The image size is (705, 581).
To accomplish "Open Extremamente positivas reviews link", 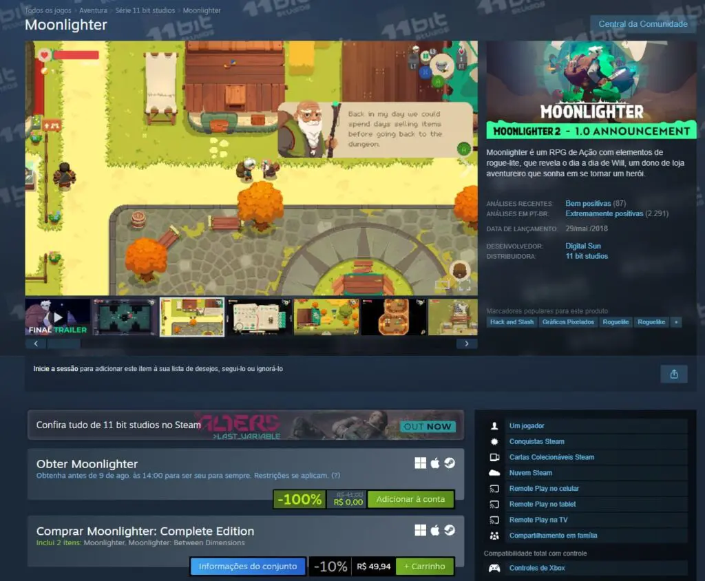I will [x=604, y=214].
